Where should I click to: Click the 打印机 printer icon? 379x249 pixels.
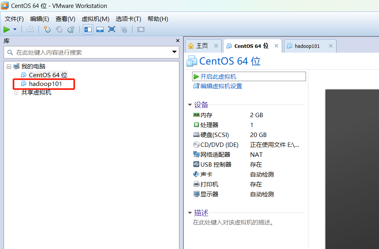click(x=196, y=184)
